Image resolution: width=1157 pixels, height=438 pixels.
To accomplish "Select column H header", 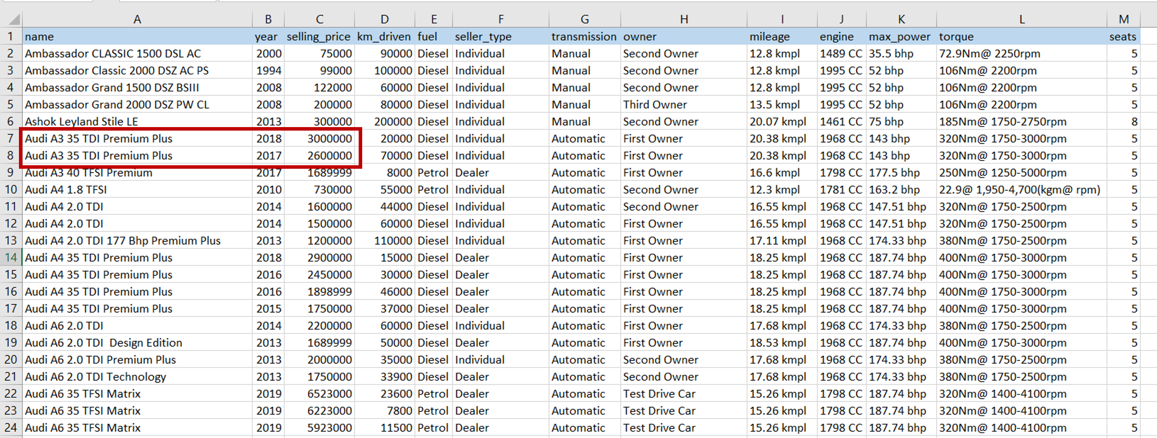I will point(684,19).
